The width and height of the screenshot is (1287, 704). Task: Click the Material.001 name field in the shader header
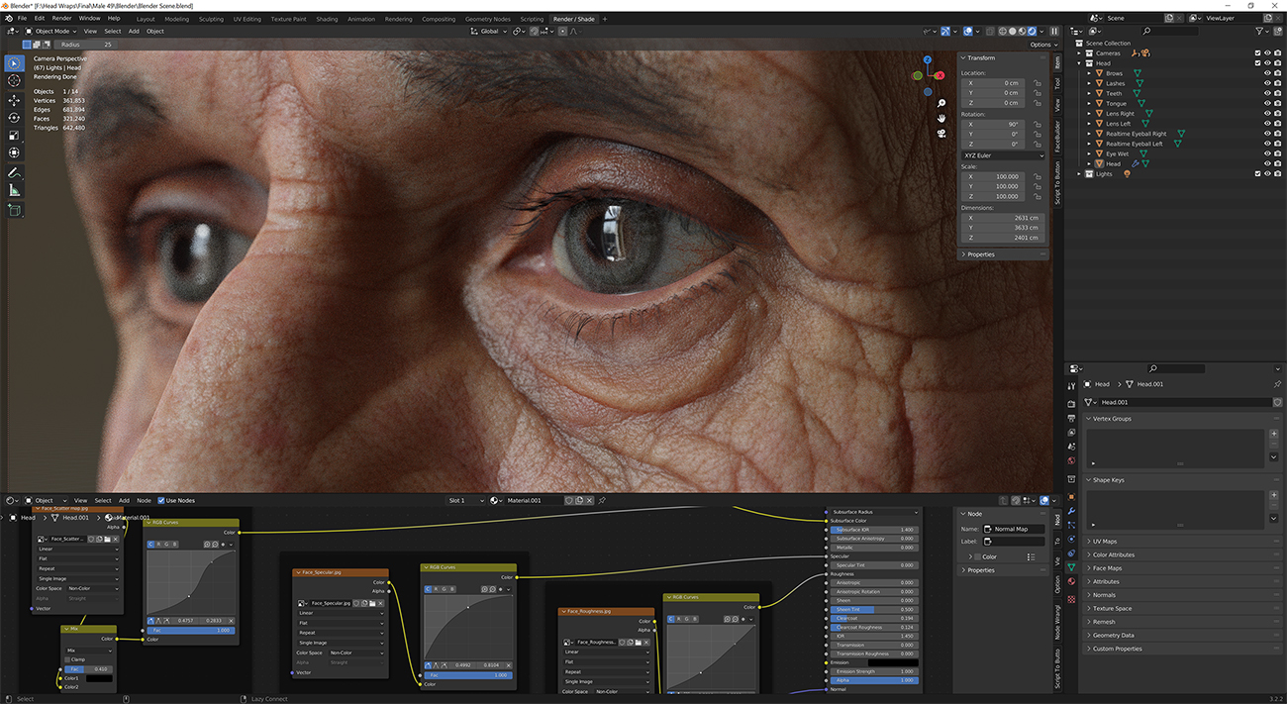(525, 500)
